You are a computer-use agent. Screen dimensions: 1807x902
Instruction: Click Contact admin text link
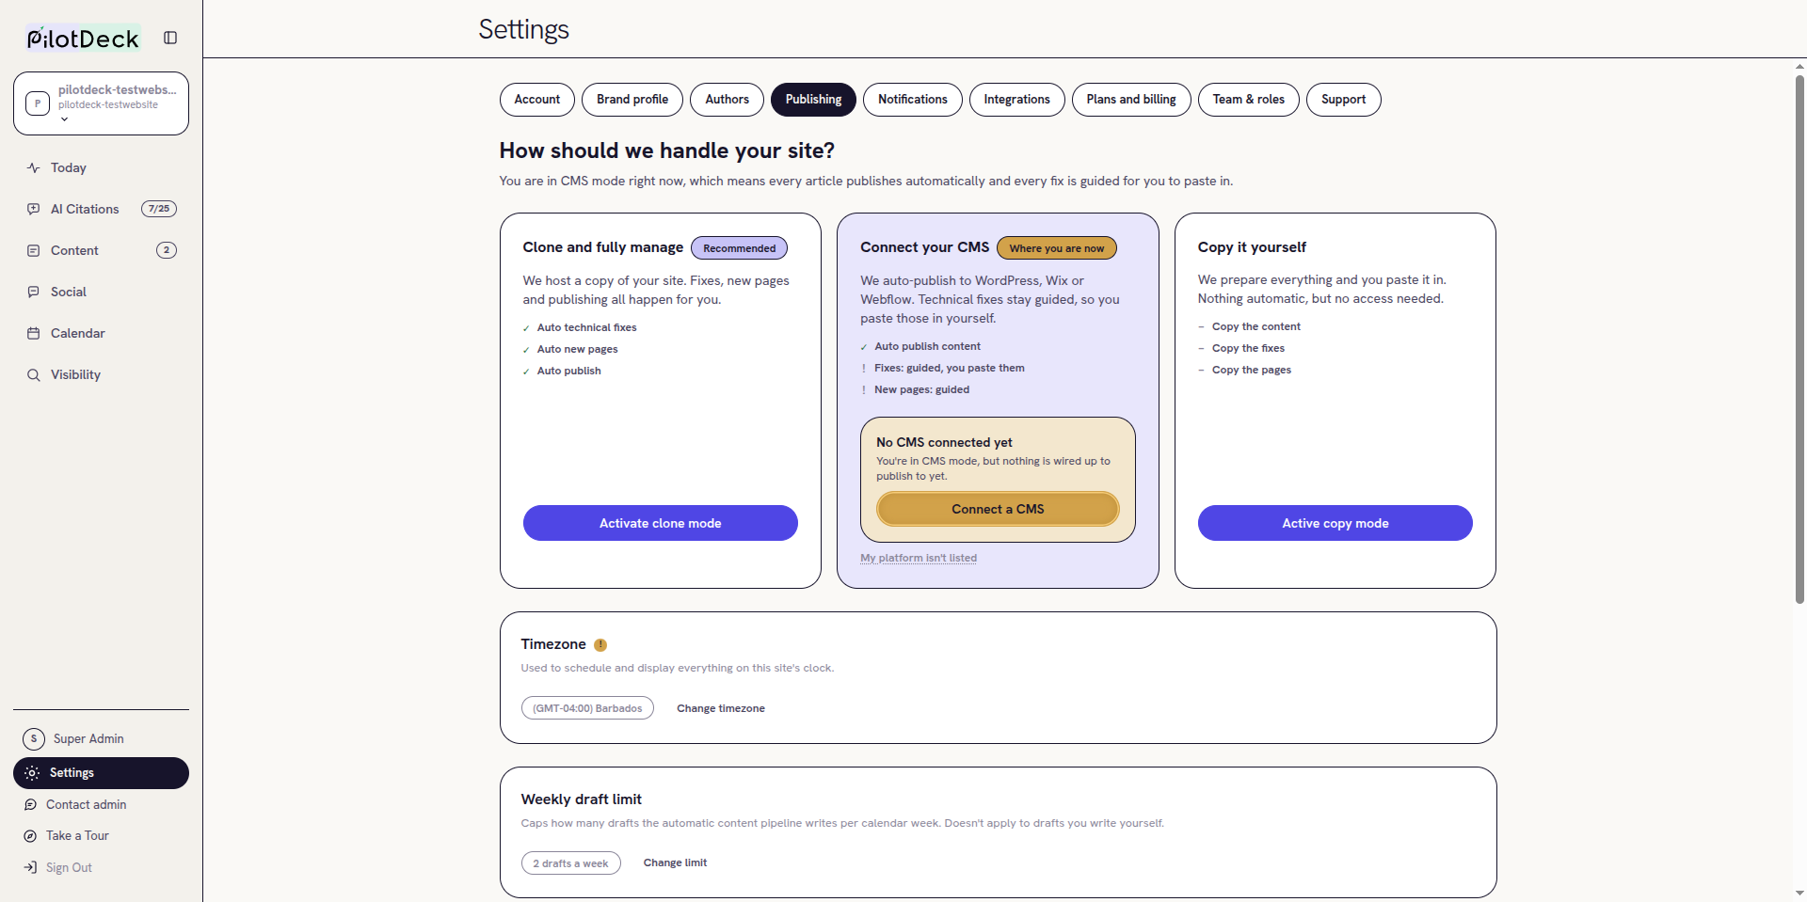[87, 804]
